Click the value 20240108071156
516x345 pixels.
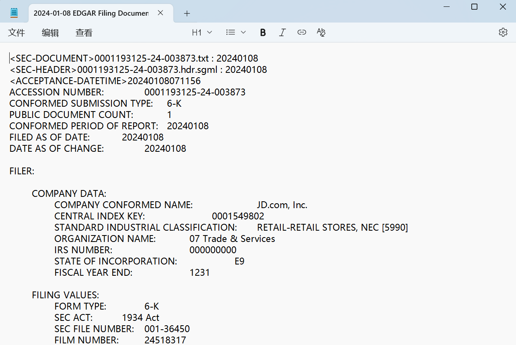coord(164,81)
